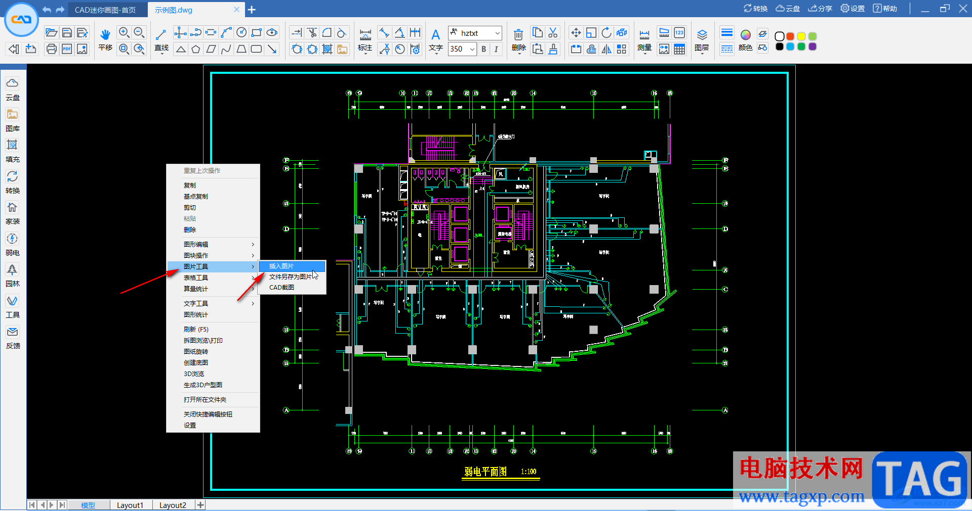
Task: Toggle italic text formatting
Action: click(x=496, y=49)
